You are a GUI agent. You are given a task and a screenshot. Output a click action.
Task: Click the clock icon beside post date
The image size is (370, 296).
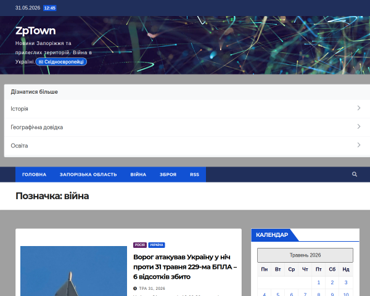[x=135, y=289]
